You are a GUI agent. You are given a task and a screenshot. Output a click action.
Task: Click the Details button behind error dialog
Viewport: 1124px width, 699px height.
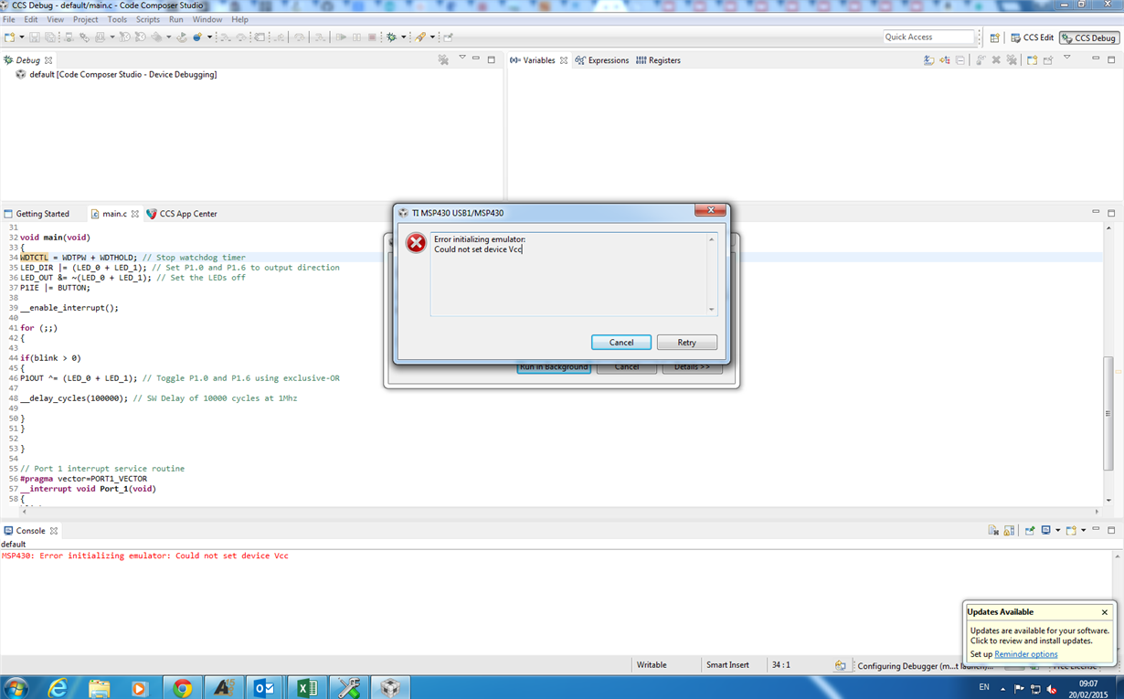(x=692, y=367)
